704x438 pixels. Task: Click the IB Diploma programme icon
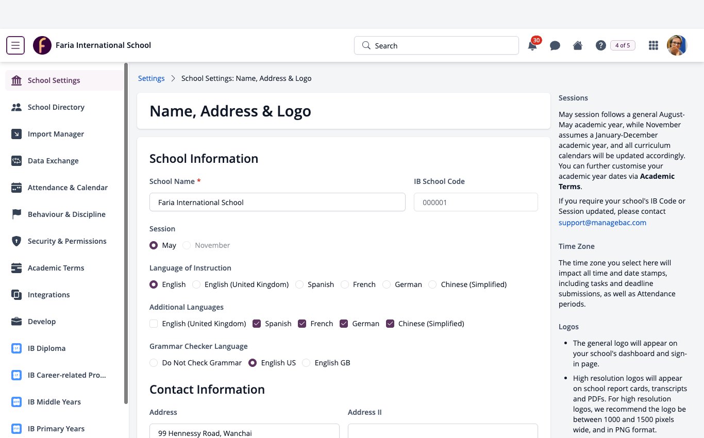[16, 348]
